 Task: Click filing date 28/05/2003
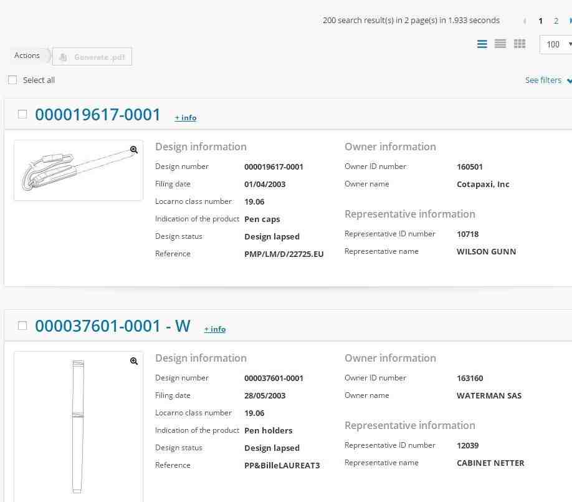[x=265, y=396]
